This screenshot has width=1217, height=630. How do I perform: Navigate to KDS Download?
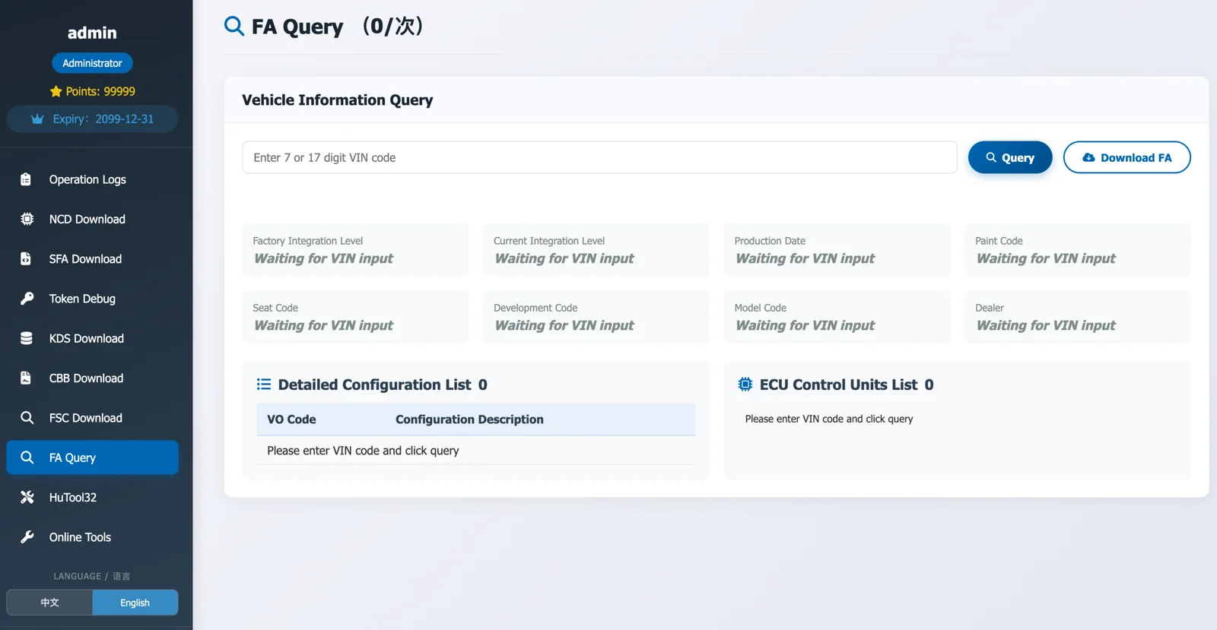(x=92, y=338)
